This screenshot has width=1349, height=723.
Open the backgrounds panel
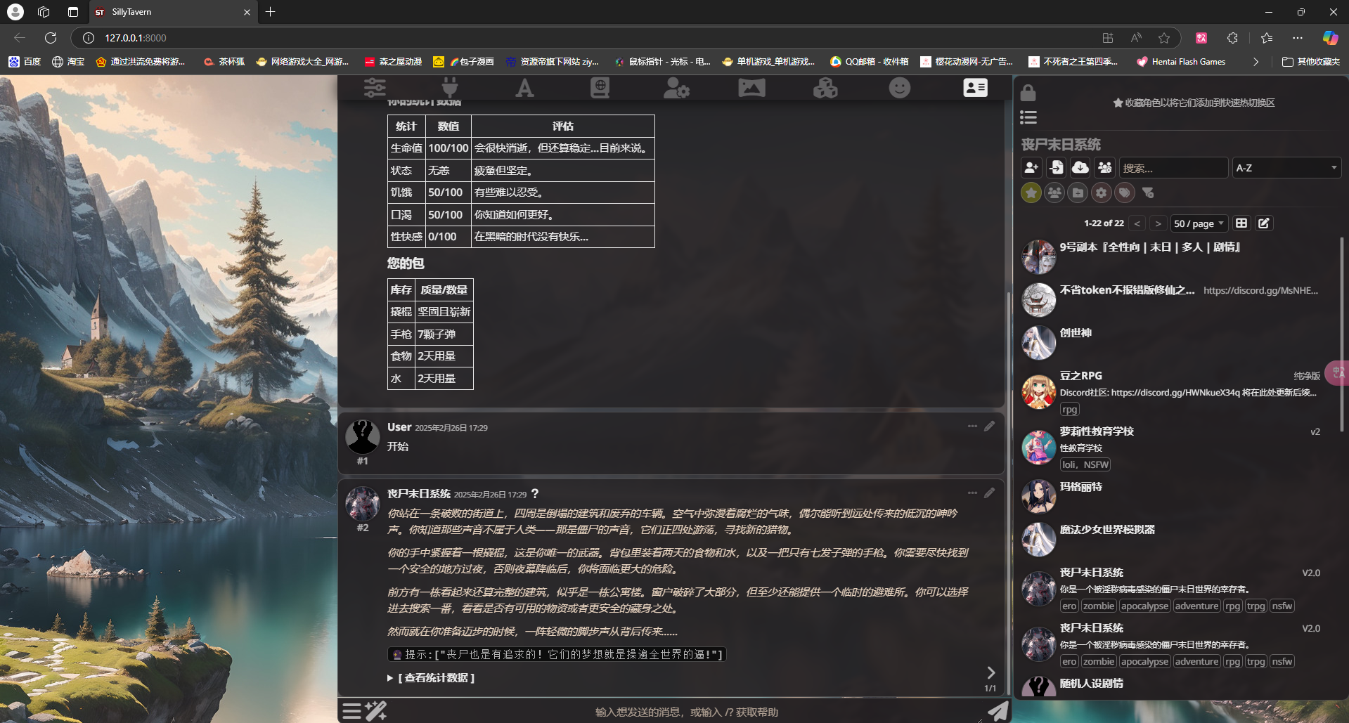(x=751, y=87)
